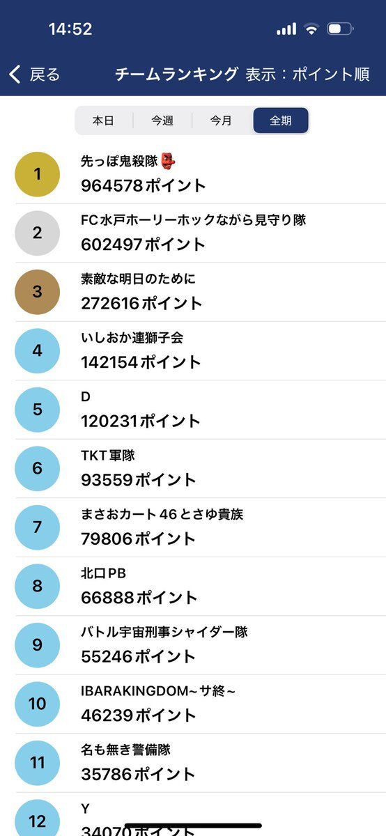Tap the blue rank 4 circle
386x836 pixels.
coord(38,350)
